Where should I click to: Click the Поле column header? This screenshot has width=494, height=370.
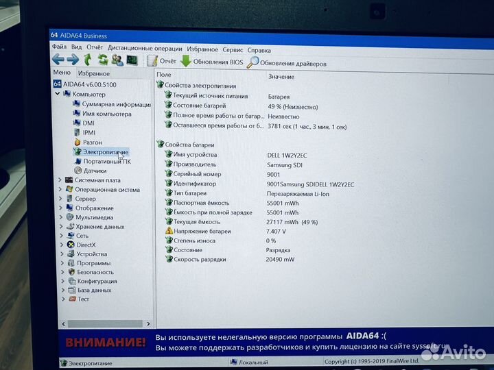point(164,75)
